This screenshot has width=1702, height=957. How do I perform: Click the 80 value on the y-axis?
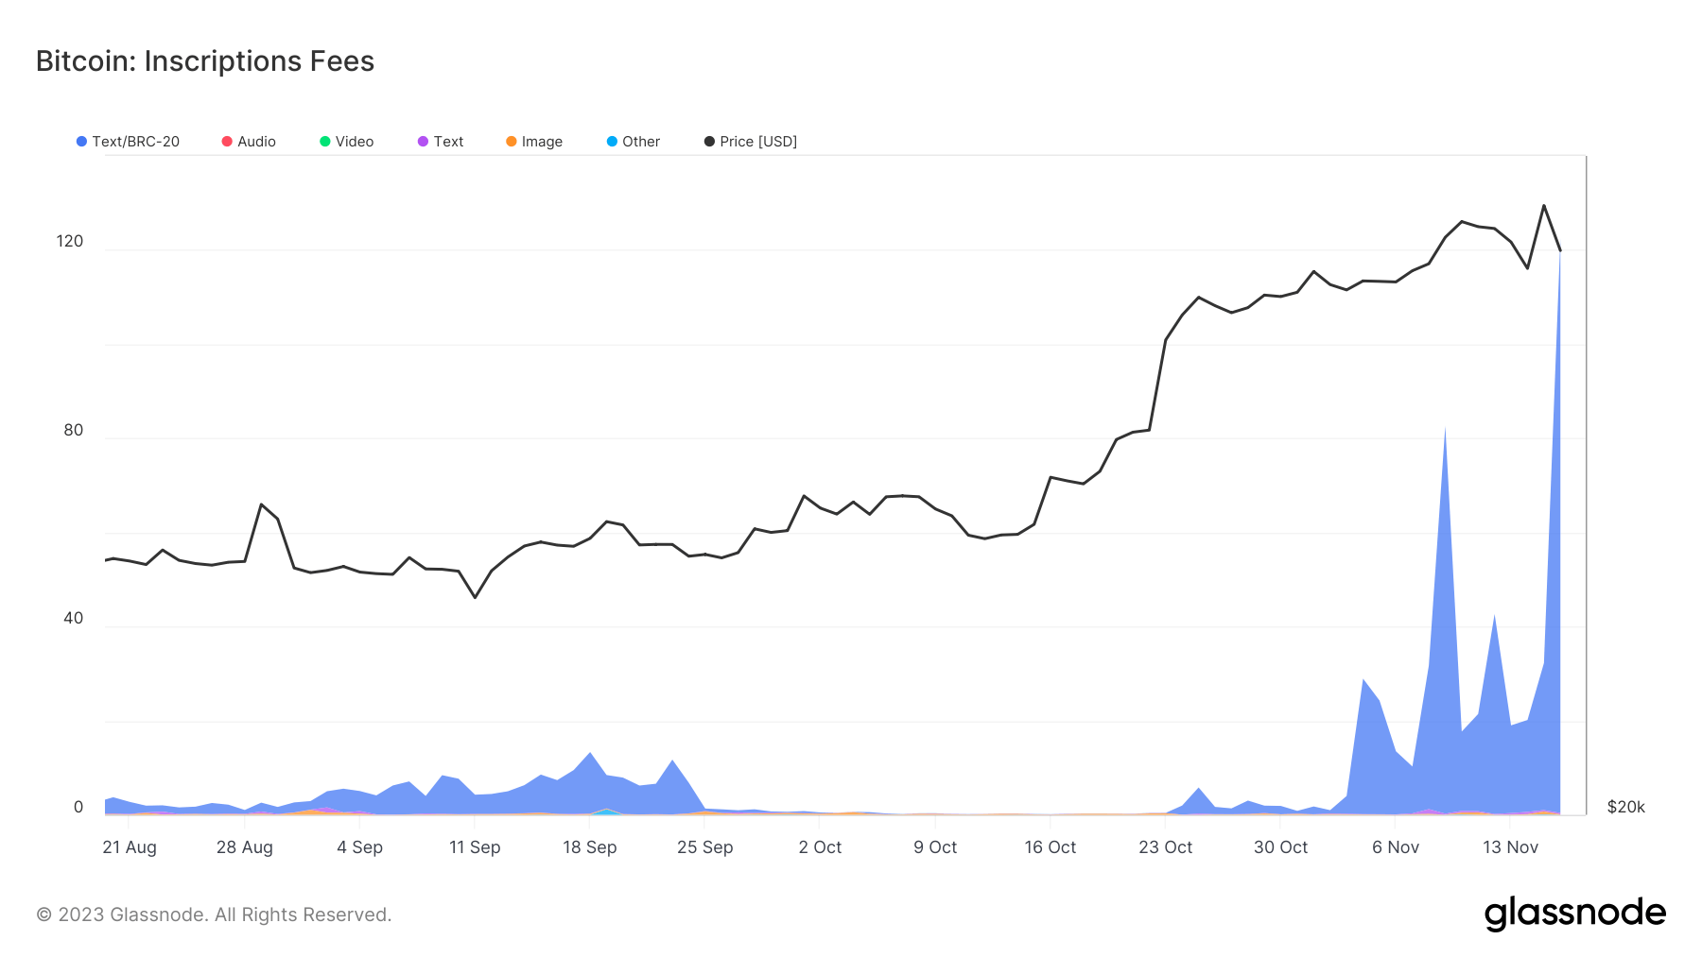point(74,430)
